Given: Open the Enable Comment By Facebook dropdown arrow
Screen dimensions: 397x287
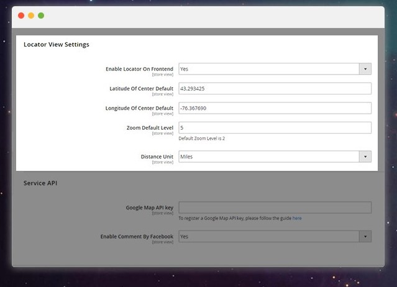Looking at the screenshot, I should [365, 237].
